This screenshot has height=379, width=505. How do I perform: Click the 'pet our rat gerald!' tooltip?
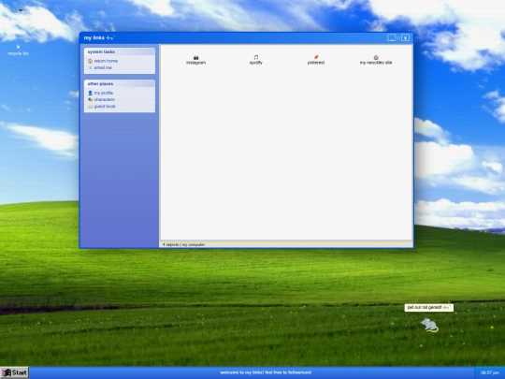(429, 308)
